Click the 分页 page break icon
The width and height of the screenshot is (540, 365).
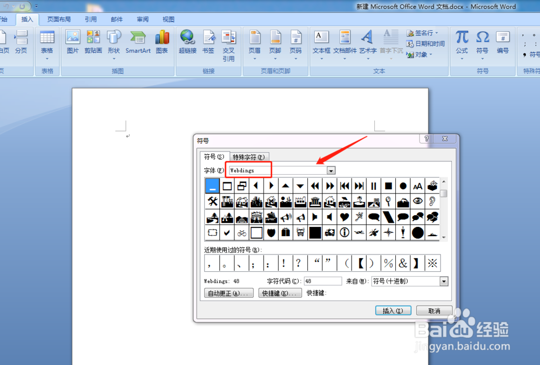click(x=21, y=42)
